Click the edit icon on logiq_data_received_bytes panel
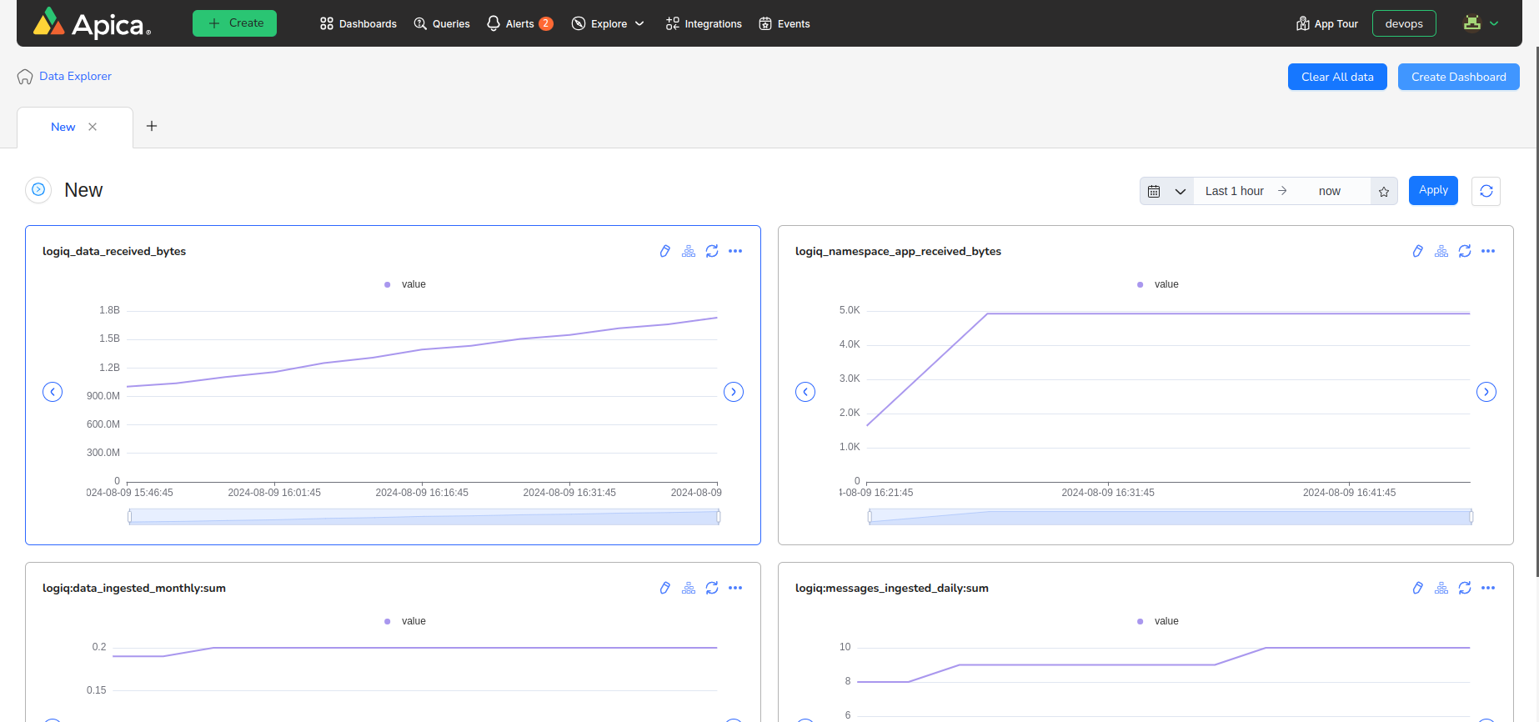 point(664,251)
